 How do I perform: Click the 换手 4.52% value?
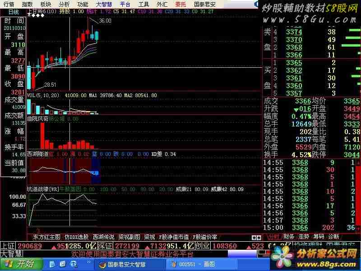[x=301, y=154]
